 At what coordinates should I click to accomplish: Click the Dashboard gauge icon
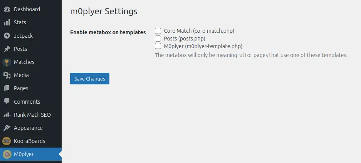point(7,9)
